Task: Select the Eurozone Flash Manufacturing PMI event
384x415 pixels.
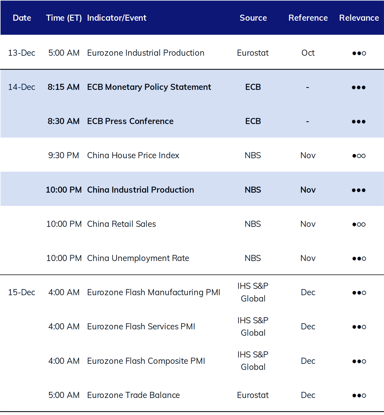Action: tap(154, 292)
